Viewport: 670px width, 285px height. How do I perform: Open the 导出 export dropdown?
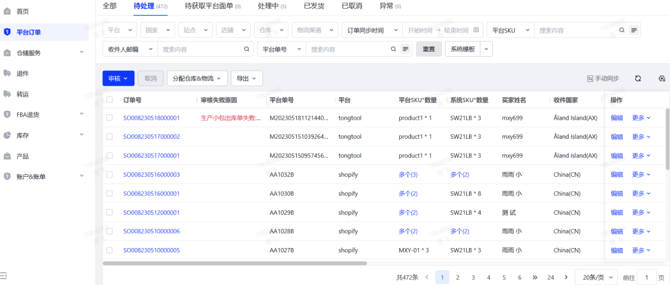pos(247,78)
